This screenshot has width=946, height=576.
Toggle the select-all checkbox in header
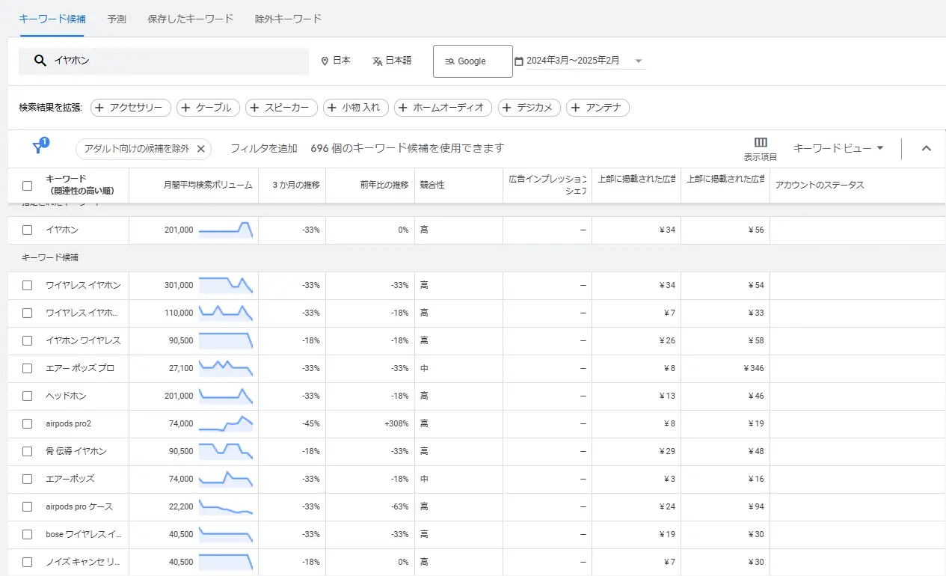pos(28,186)
